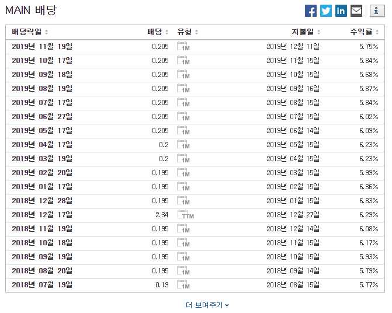Sort table by 수익률 column

click(364, 32)
